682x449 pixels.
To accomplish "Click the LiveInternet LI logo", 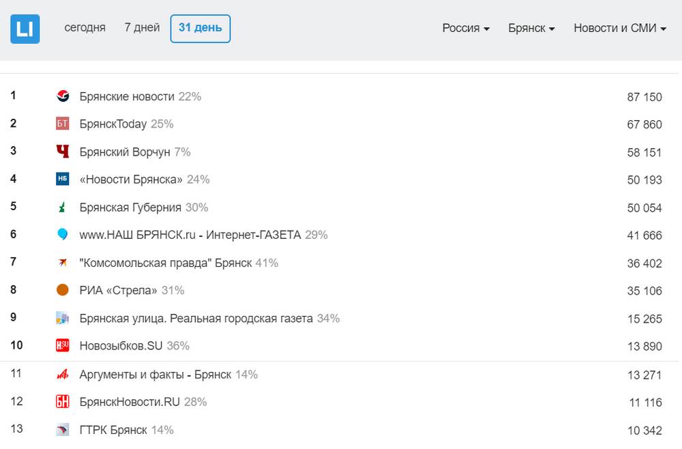I will pyautogui.click(x=25, y=29).
